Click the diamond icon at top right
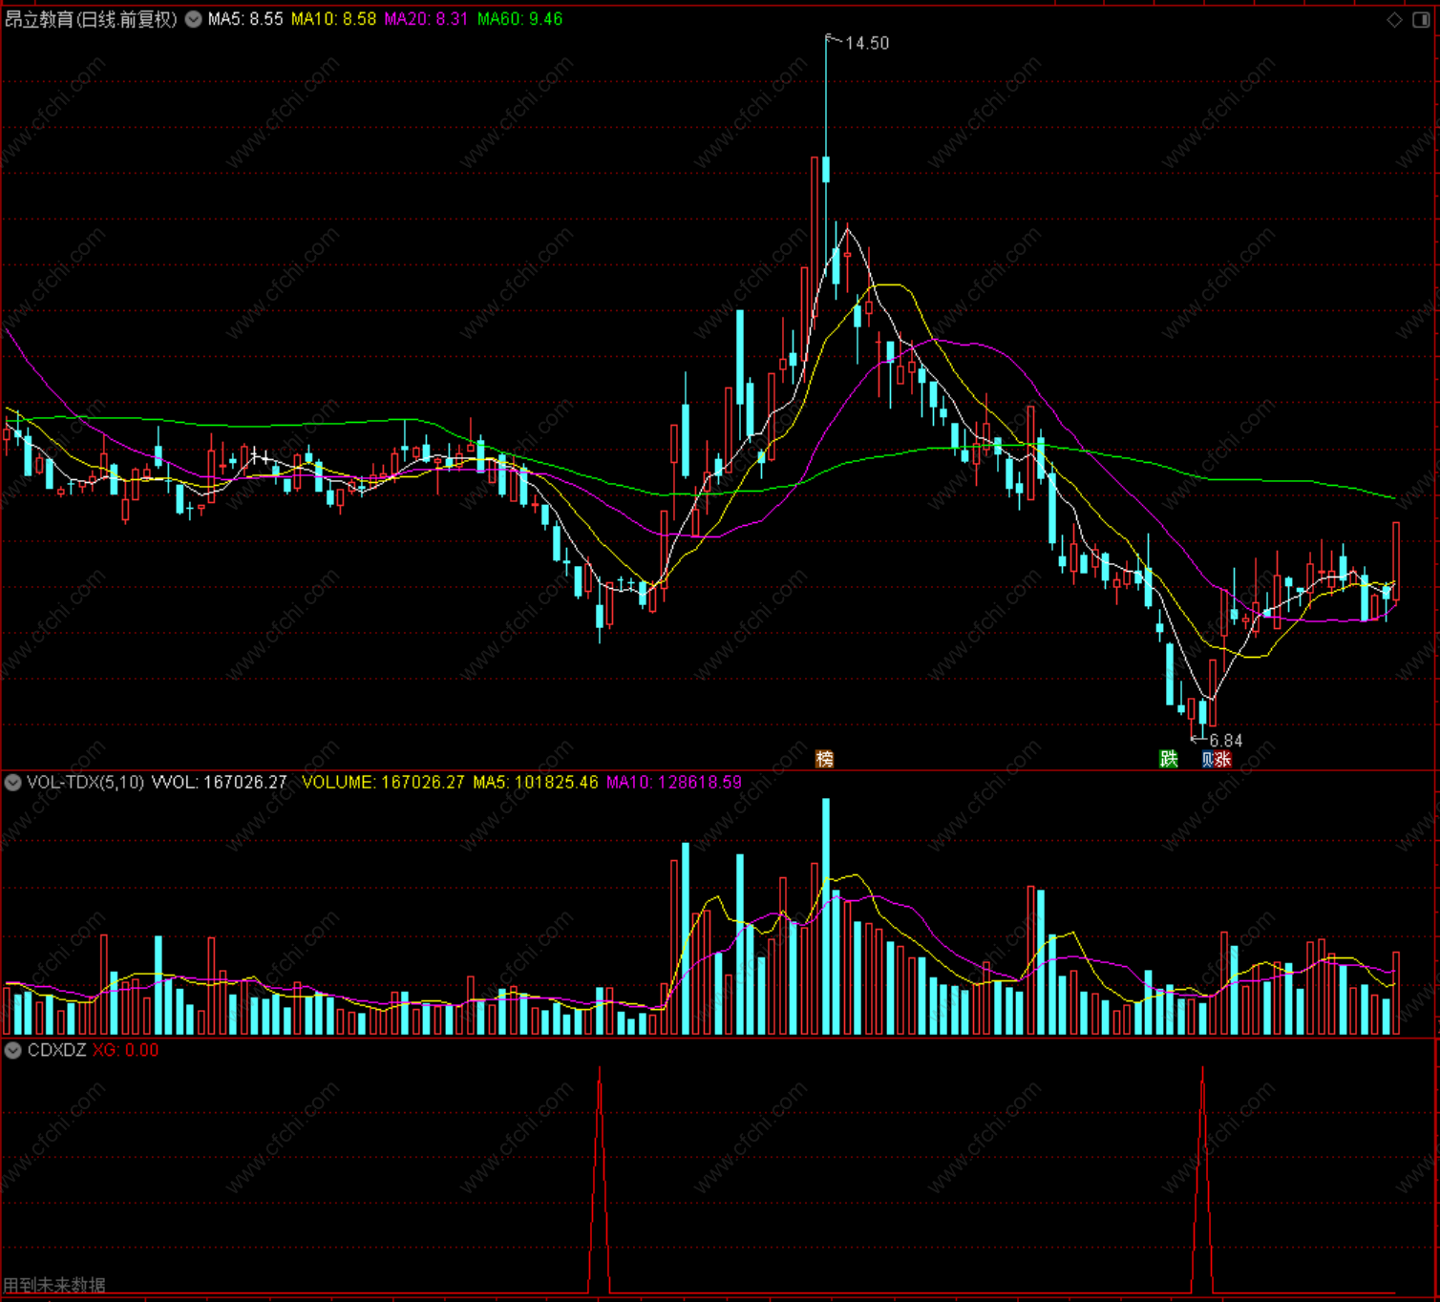This screenshot has height=1302, width=1440. (1395, 20)
